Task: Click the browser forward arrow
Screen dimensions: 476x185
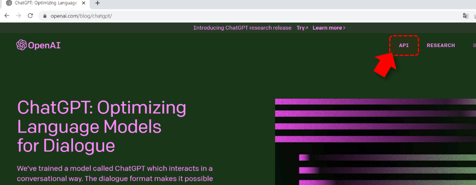Action: [x=18, y=16]
